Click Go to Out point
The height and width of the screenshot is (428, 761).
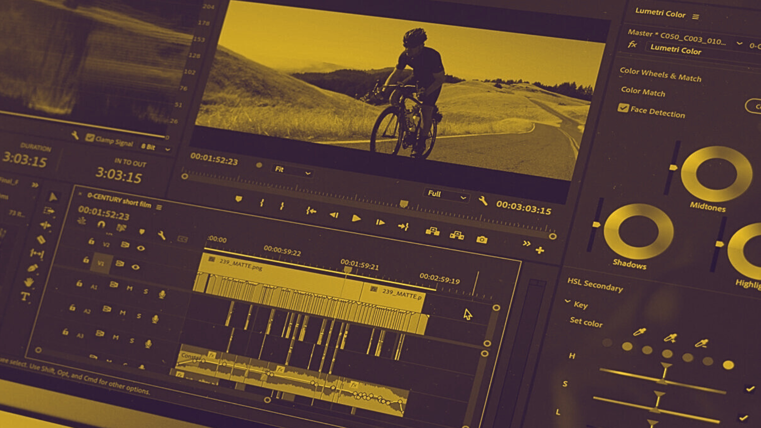(x=403, y=226)
